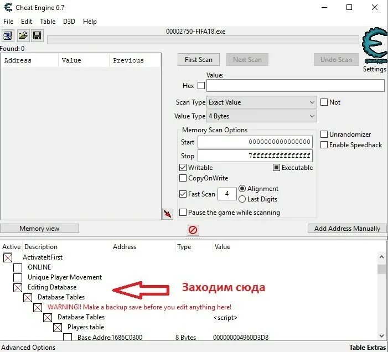Viewport: 388px width, 352px height.
Task: Open the Value Type dropdown
Action: [262, 116]
